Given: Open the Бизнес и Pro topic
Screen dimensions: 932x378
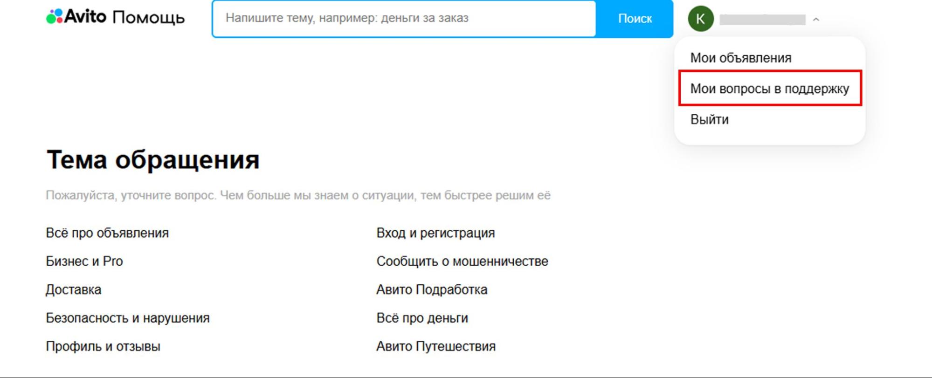Looking at the screenshot, I should click(x=84, y=261).
